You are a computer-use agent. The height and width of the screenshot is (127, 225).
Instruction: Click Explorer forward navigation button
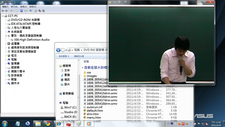tap(63, 50)
